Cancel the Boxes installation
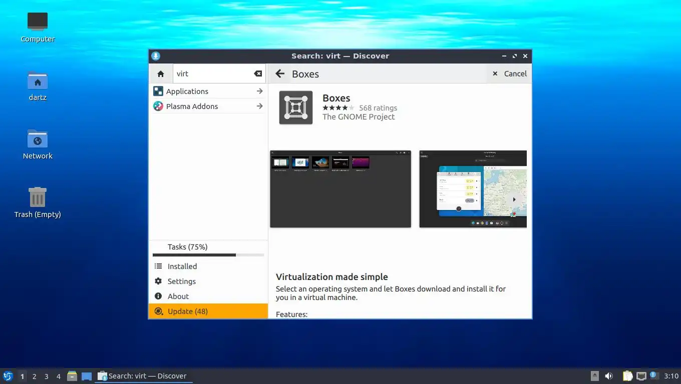 tap(509, 73)
